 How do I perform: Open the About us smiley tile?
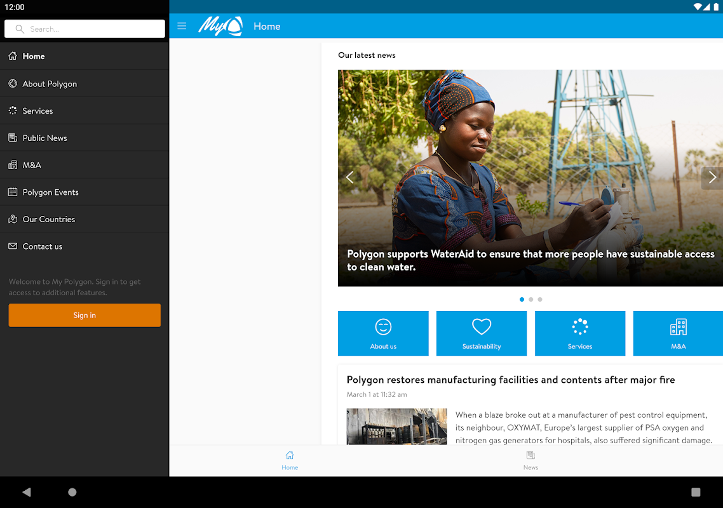383,333
